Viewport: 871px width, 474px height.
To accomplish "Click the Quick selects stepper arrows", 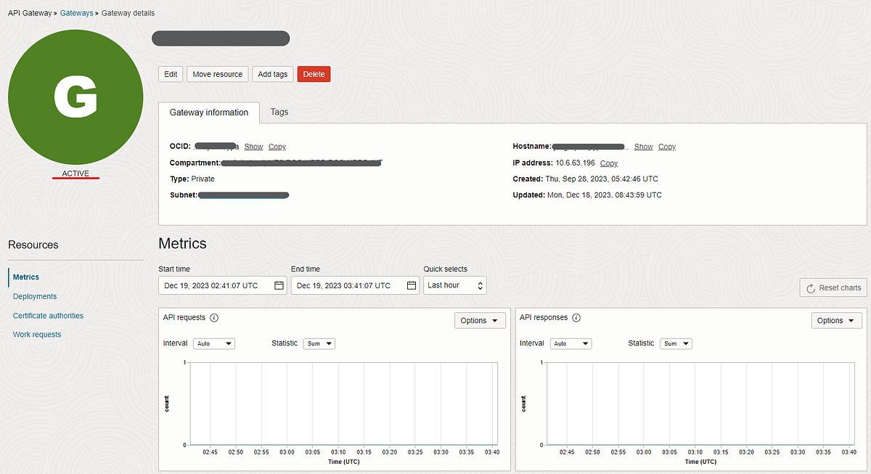I will click(479, 285).
